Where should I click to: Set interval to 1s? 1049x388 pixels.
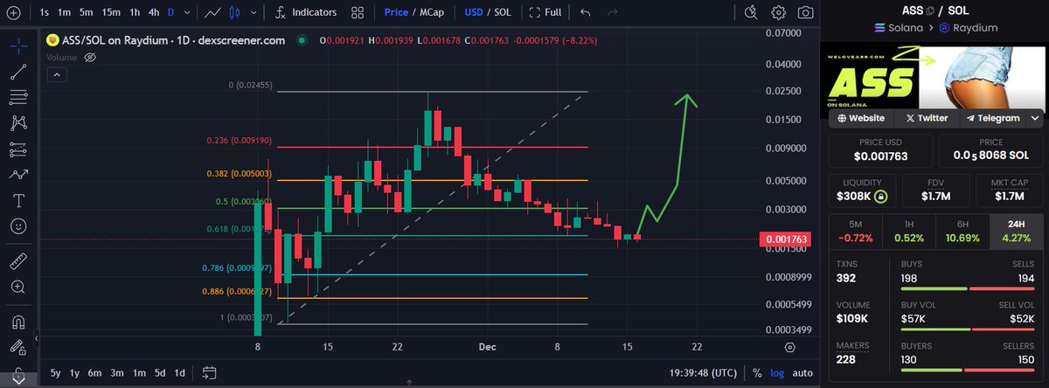coord(45,13)
